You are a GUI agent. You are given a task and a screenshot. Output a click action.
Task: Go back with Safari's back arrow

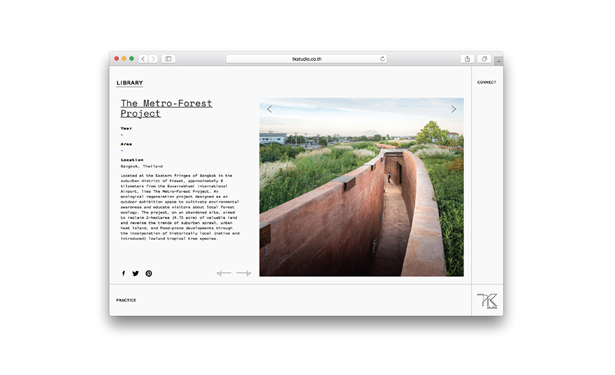(x=143, y=59)
